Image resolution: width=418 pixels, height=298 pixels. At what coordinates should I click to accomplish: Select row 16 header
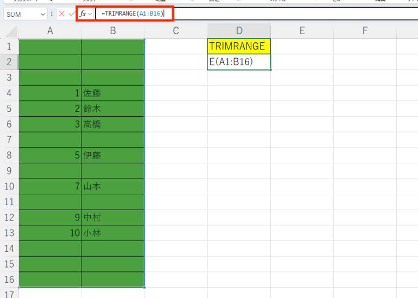coord(9,280)
